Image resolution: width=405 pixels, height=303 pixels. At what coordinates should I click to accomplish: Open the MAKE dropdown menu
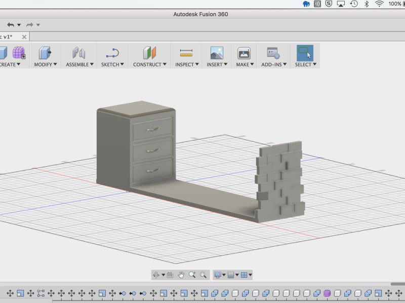pos(245,65)
